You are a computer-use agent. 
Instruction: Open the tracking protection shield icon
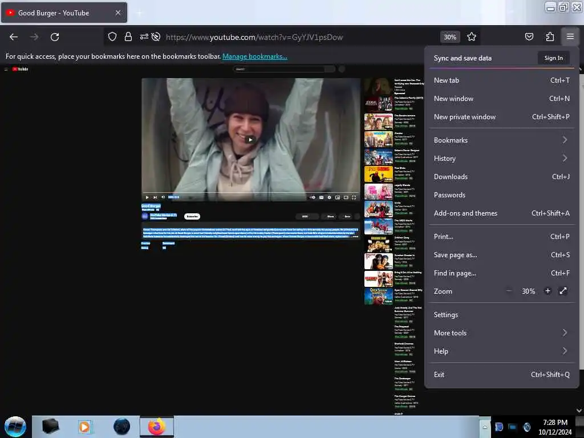tap(112, 36)
